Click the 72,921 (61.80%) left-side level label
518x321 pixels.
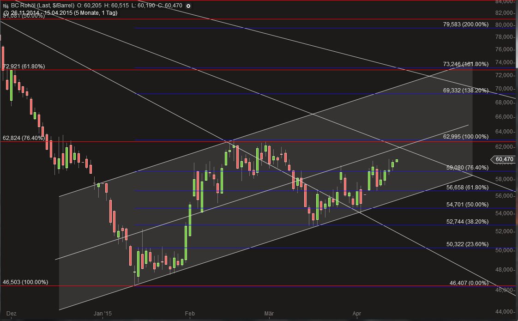(23, 67)
